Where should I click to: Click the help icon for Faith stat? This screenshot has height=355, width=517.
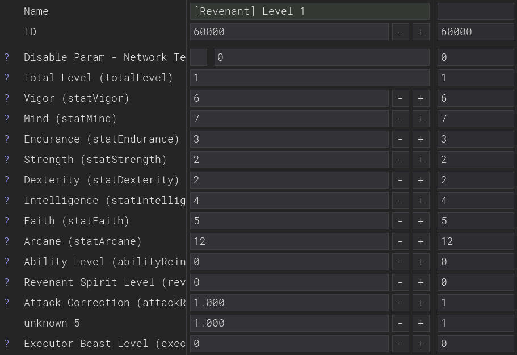click(x=7, y=221)
